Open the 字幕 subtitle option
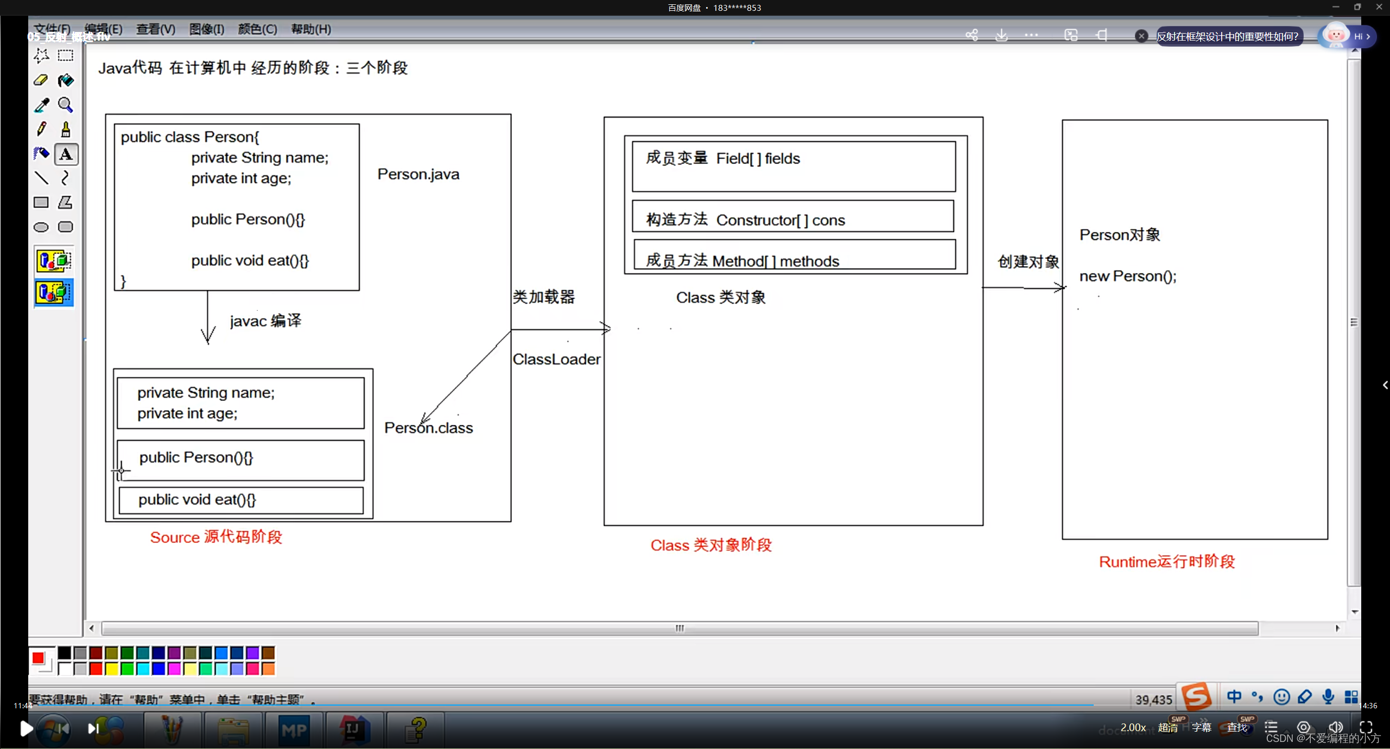 [1202, 728]
